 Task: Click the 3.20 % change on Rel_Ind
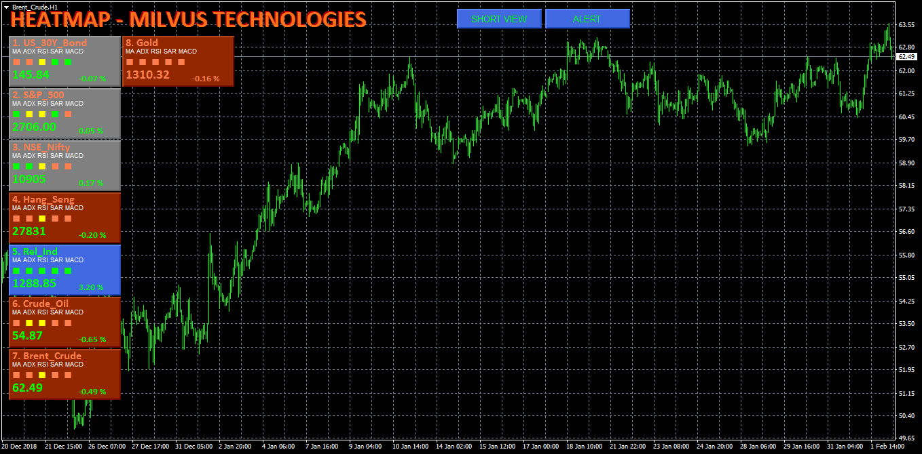pos(91,287)
